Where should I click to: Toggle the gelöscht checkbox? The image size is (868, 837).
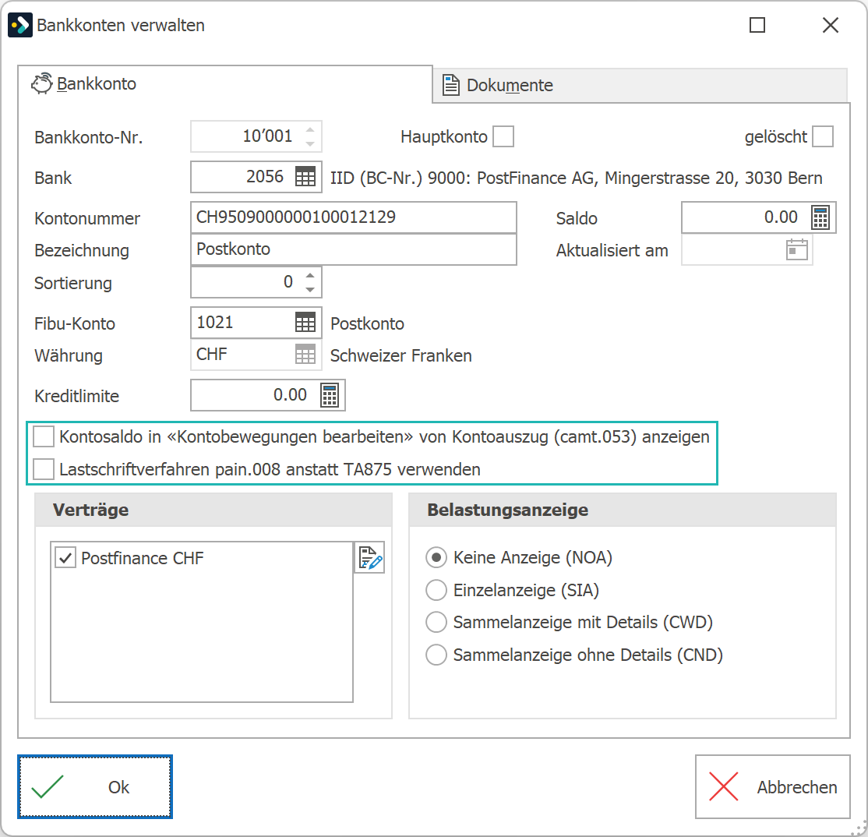point(823,136)
